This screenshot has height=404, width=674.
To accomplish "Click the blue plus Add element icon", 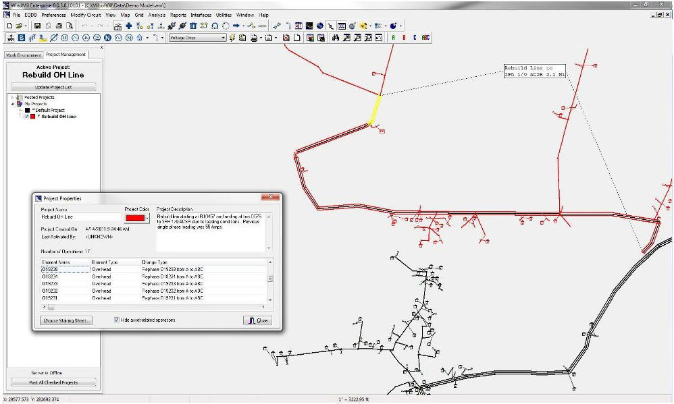I will click(x=128, y=26).
